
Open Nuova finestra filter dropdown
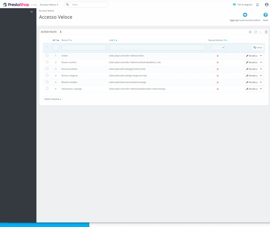click(218, 48)
